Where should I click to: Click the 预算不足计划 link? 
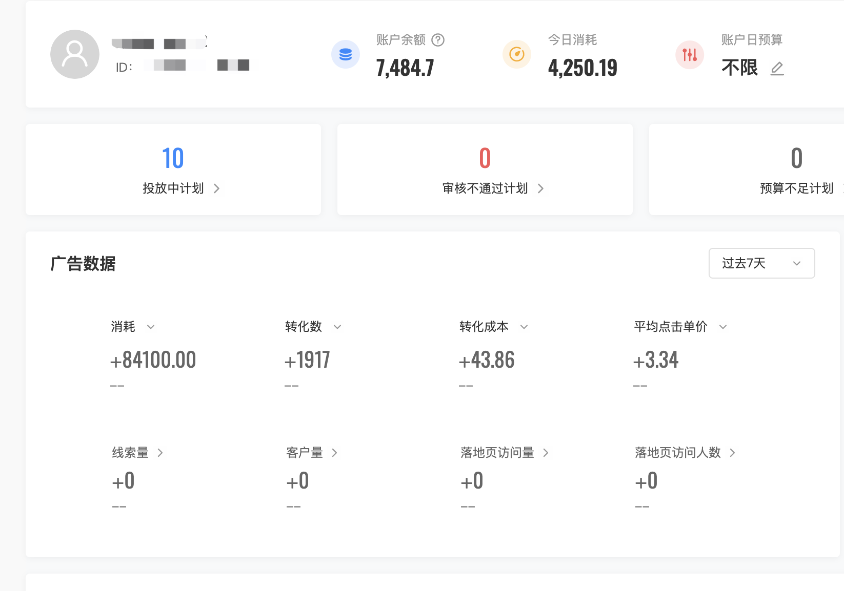(x=797, y=188)
